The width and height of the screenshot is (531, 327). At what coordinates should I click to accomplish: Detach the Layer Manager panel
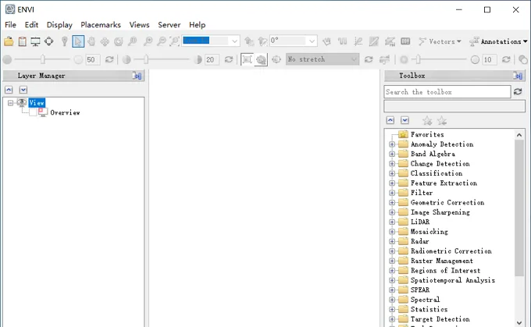(137, 76)
